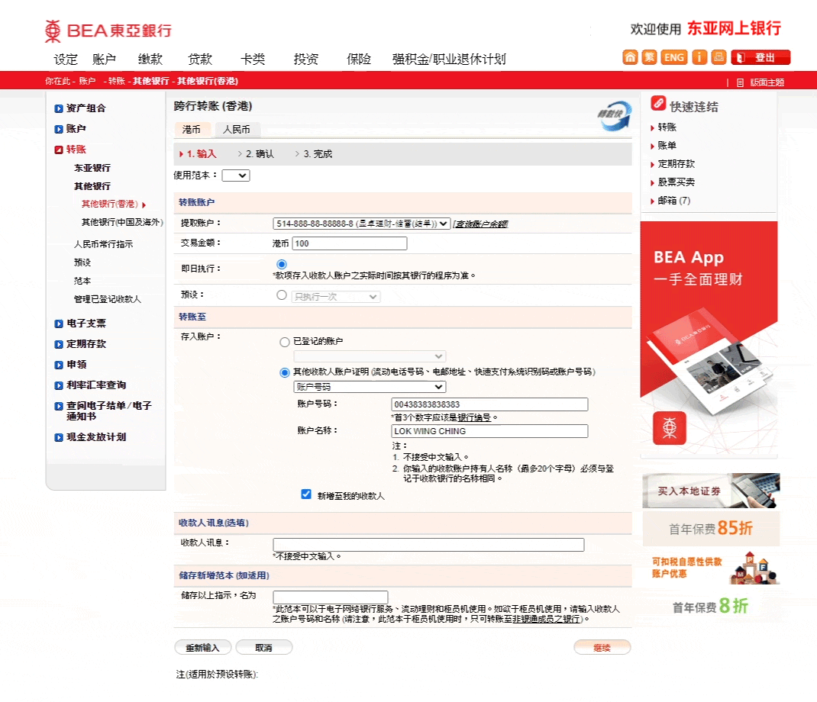
Task: Click the 继续 continue button
Action: pos(602,647)
